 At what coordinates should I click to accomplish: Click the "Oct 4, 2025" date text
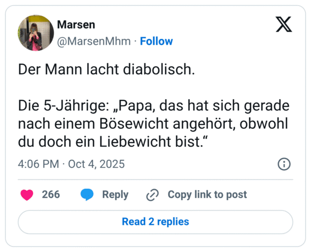(96, 164)
